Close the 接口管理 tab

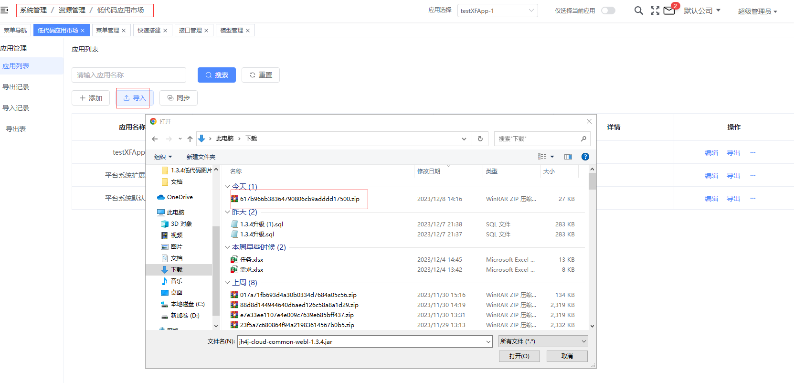pyautogui.click(x=206, y=31)
